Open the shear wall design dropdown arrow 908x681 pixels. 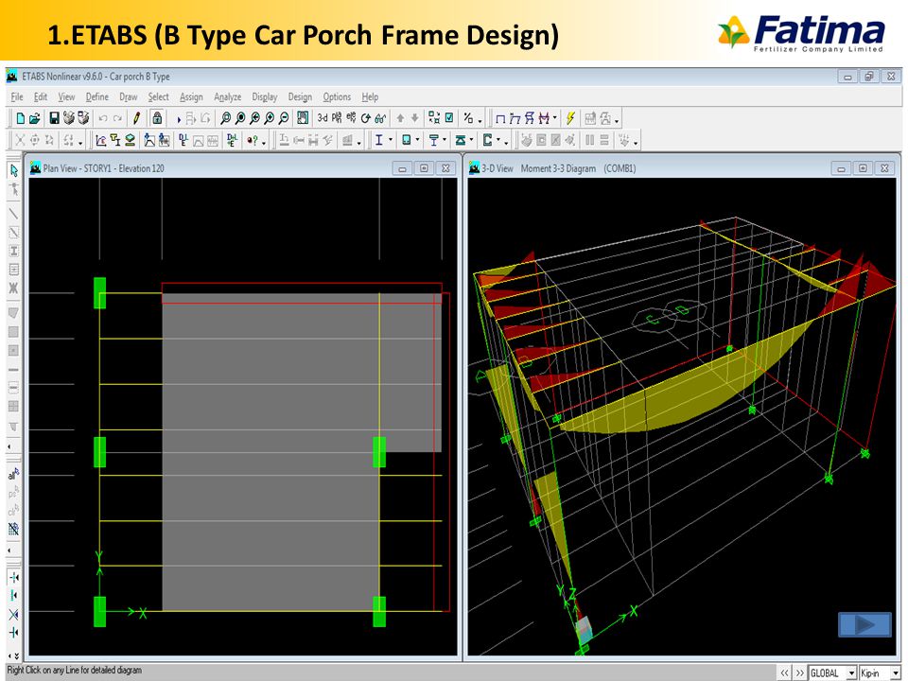pyautogui.click(x=472, y=141)
